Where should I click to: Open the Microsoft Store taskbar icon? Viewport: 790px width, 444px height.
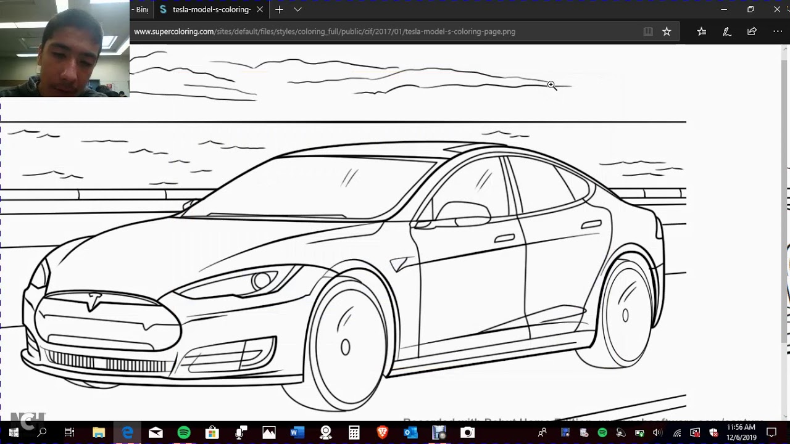tap(212, 433)
